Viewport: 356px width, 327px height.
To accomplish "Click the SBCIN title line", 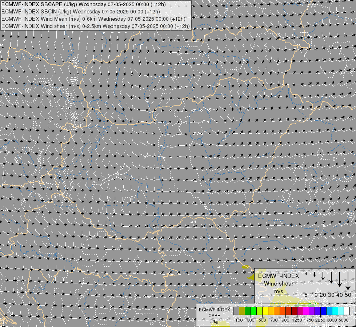I will [81, 12].
